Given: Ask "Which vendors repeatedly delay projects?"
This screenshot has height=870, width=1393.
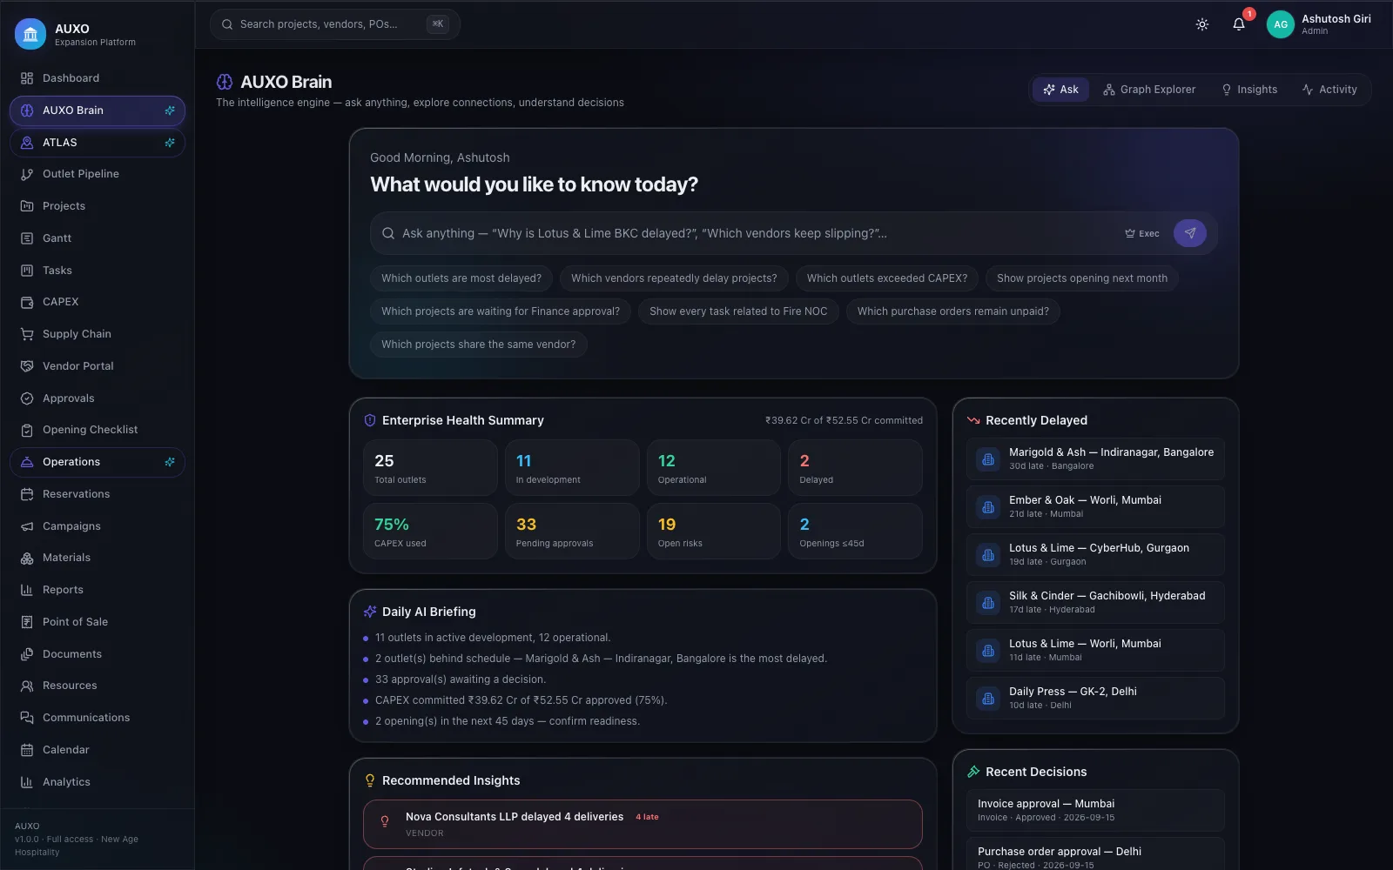Looking at the screenshot, I should [674, 278].
